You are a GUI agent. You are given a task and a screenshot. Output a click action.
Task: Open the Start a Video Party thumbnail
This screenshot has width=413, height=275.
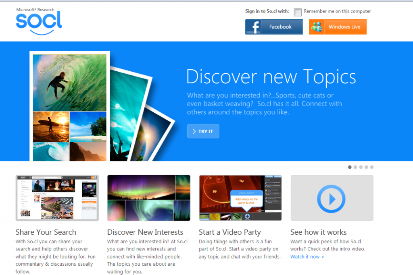[x=240, y=198]
